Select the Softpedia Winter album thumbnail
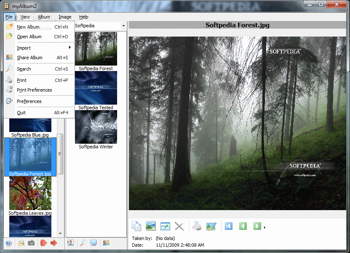This screenshot has width=350, height=253. (96, 127)
